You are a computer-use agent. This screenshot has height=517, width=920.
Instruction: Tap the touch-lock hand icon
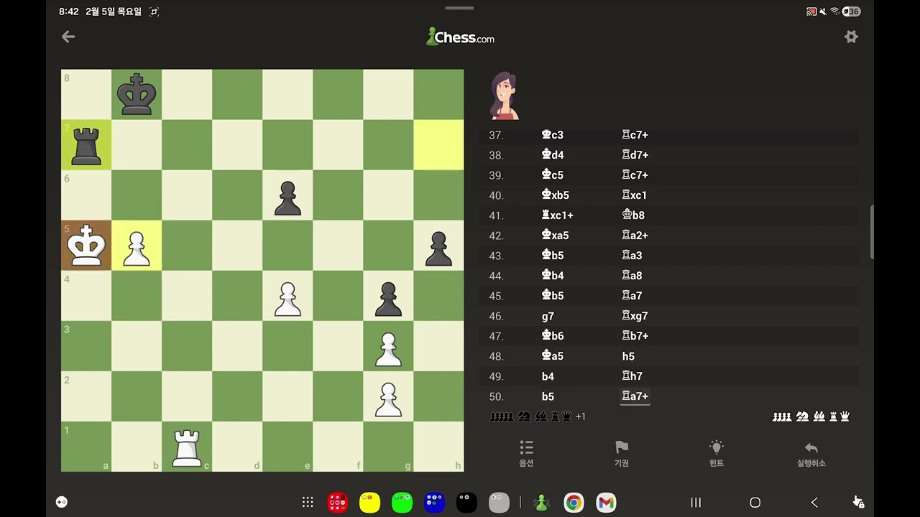click(858, 502)
